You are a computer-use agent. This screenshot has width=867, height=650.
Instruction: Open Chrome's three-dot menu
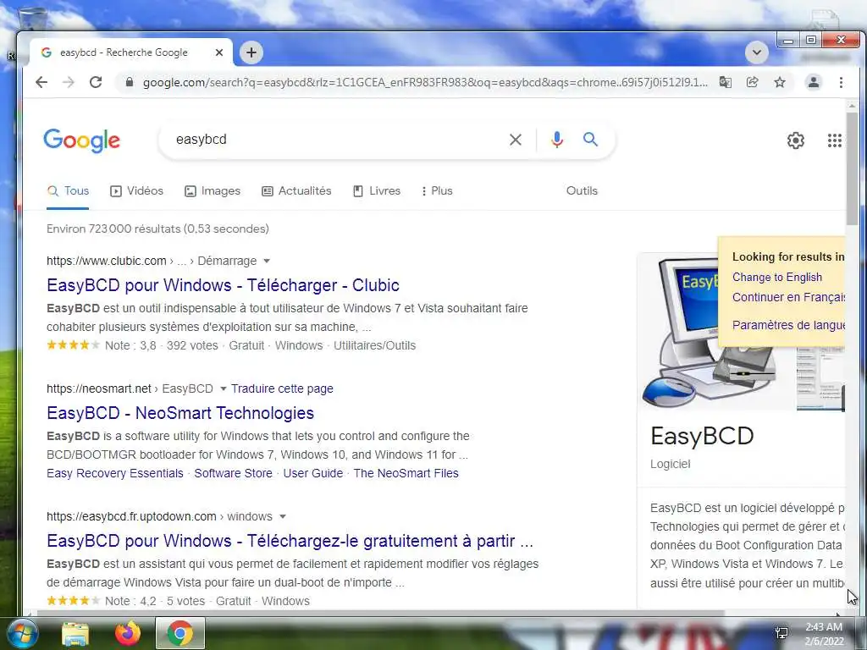click(841, 82)
